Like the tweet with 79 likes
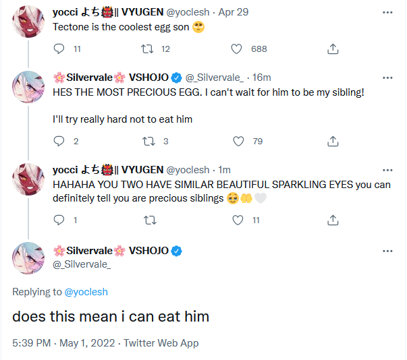 click(x=237, y=141)
